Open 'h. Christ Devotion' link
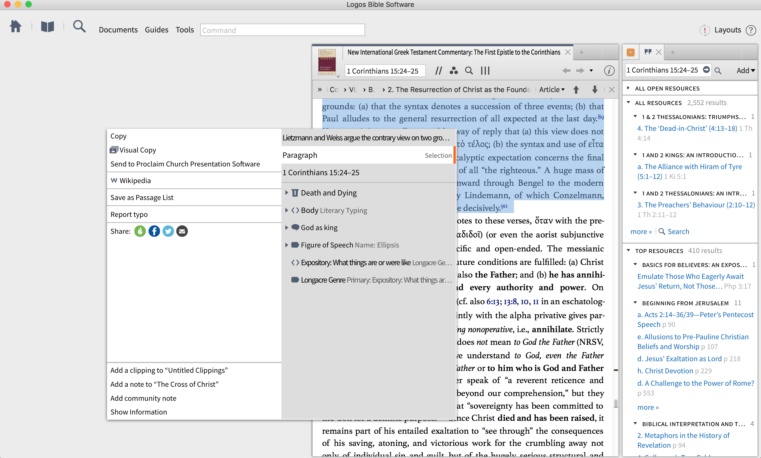 tap(665, 371)
